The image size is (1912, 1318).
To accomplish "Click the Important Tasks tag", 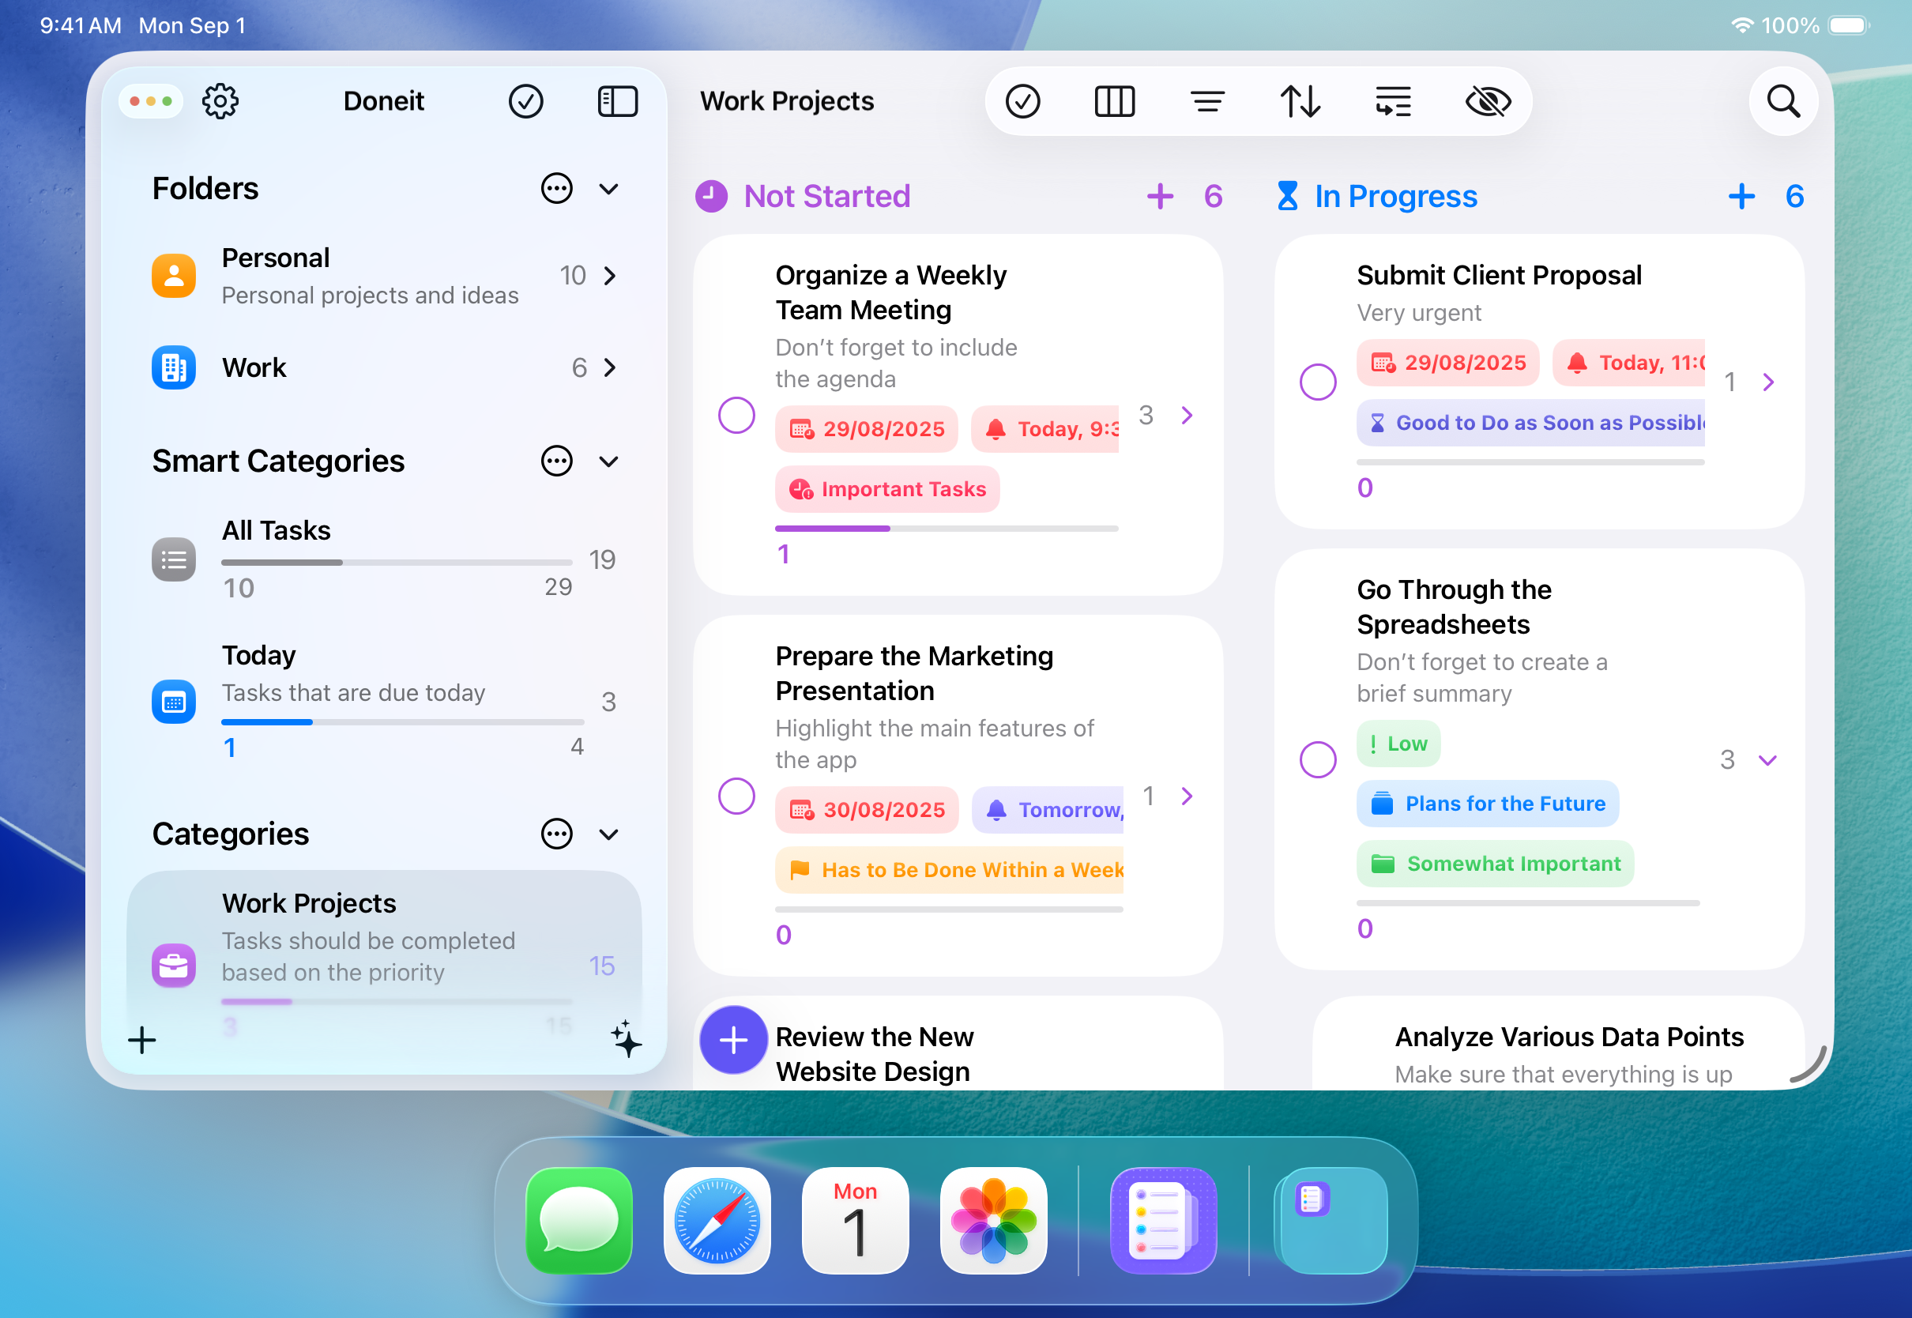I will pos(886,489).
